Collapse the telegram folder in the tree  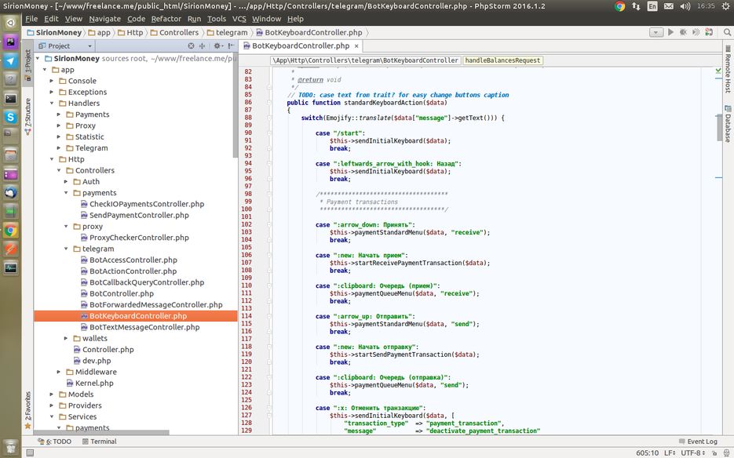66,249
